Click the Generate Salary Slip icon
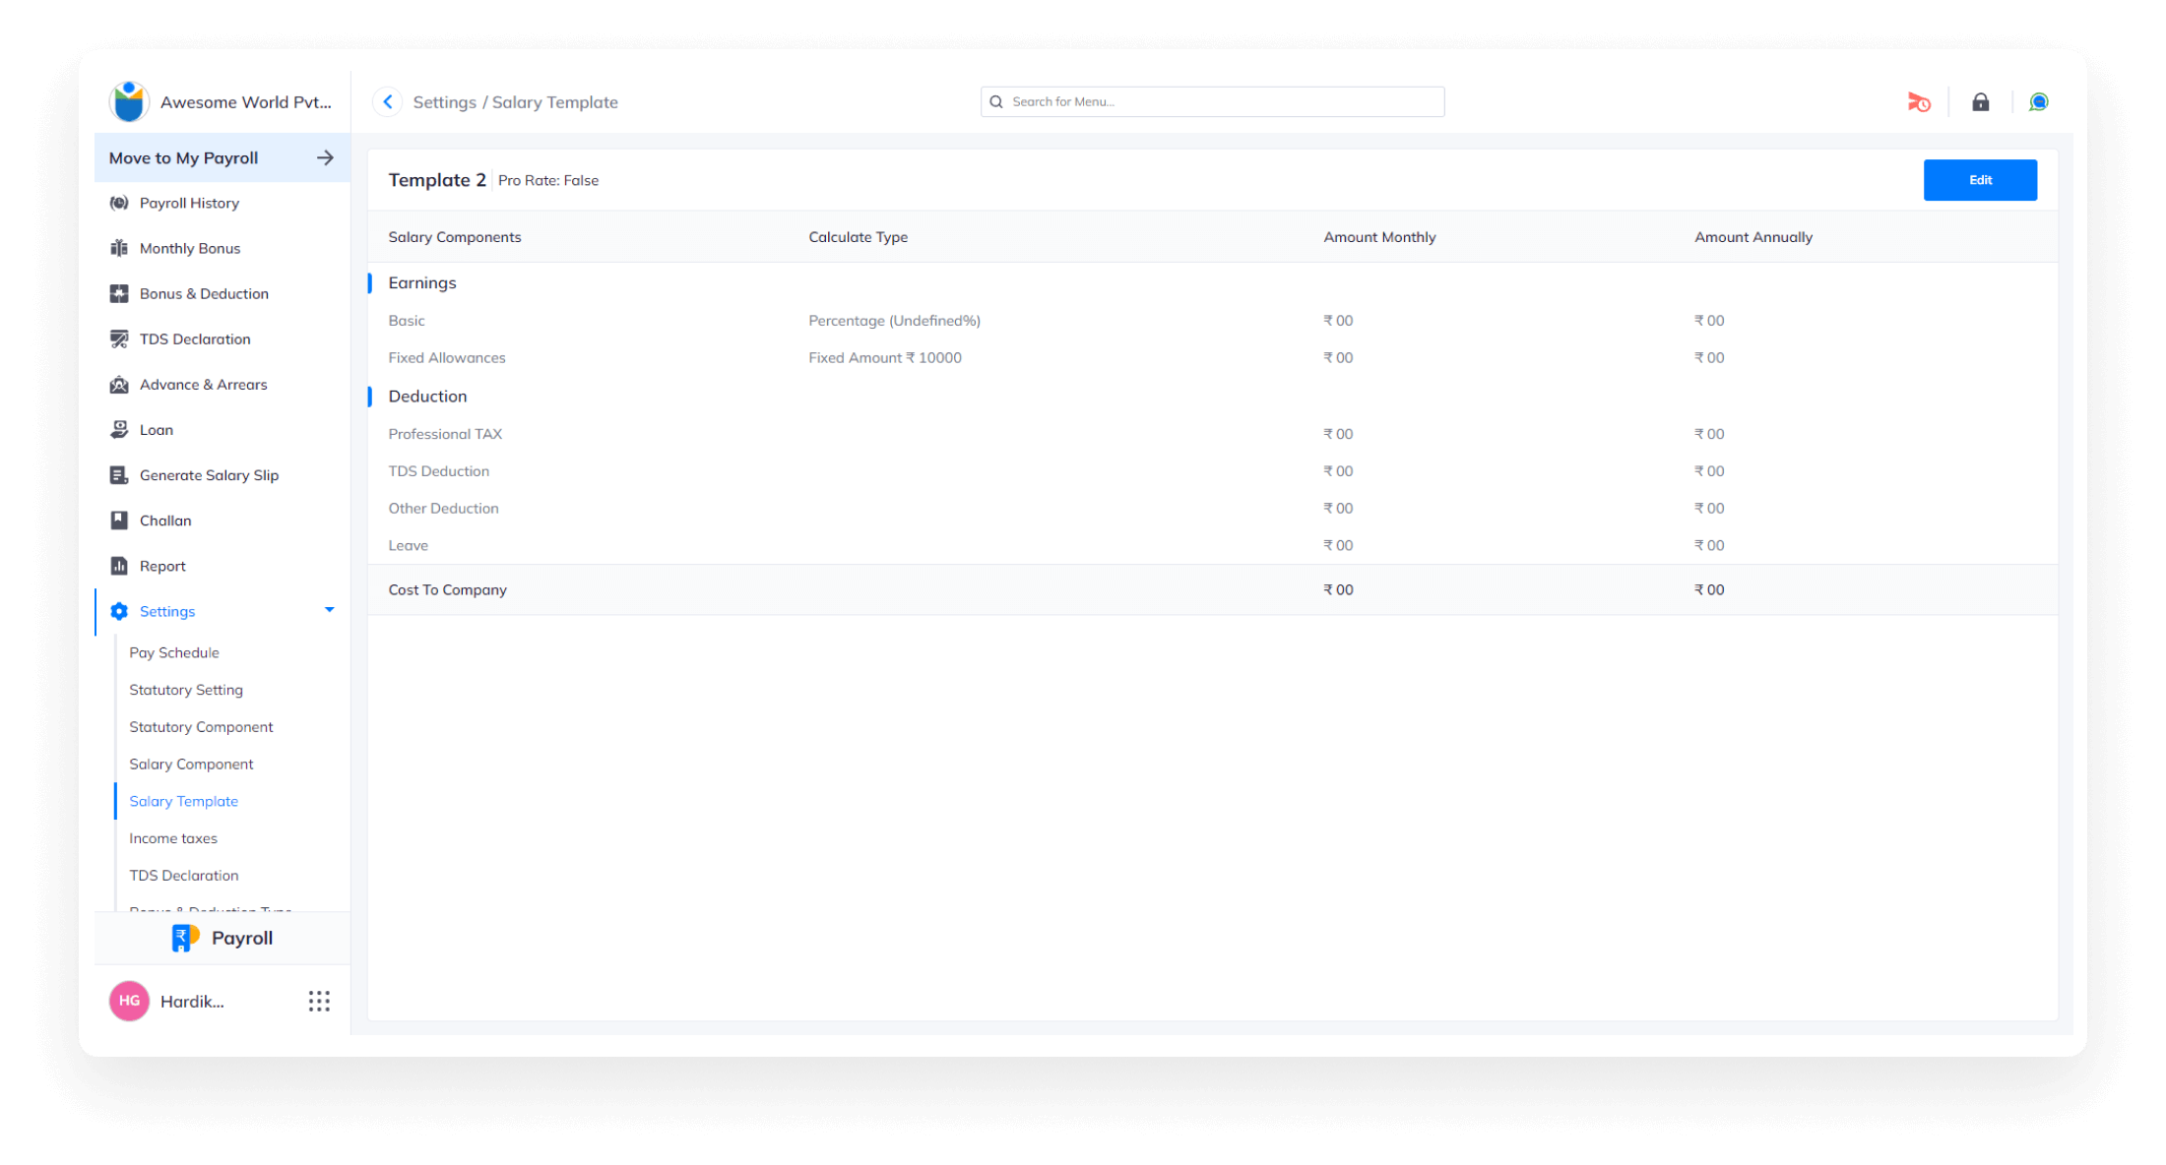Screen dimensions: 2166x1165 [x=119, y=475]
